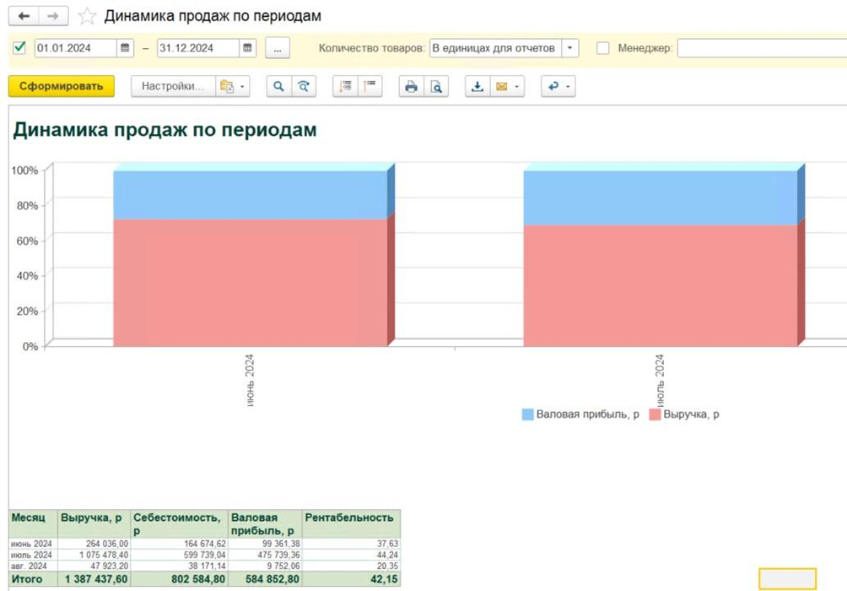
Task: Open the Настройки... settings button
Action: (172, 86)
